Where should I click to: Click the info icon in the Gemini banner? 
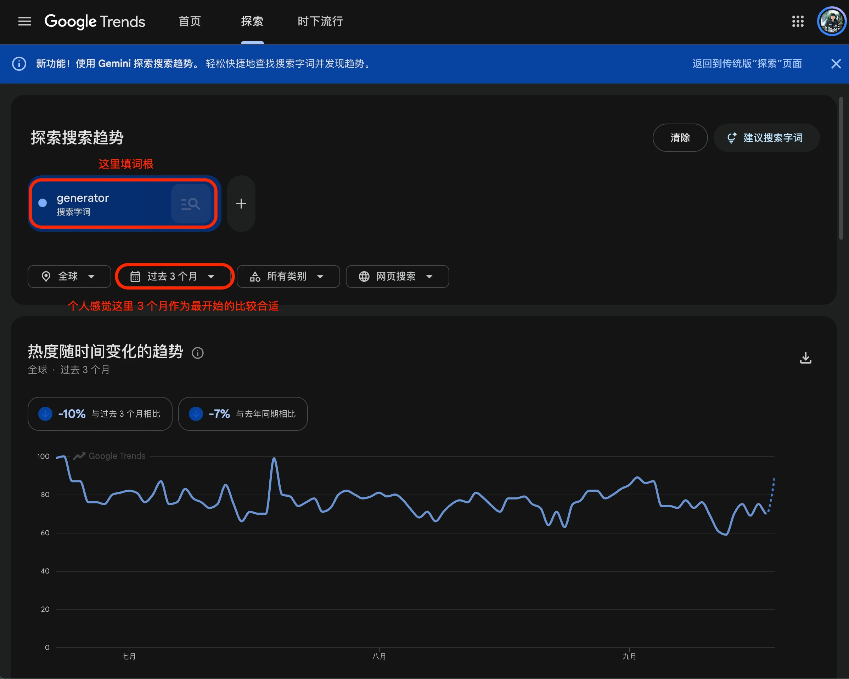[19, 64]
